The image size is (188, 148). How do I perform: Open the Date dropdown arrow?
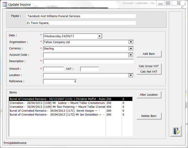click(100, 36)
